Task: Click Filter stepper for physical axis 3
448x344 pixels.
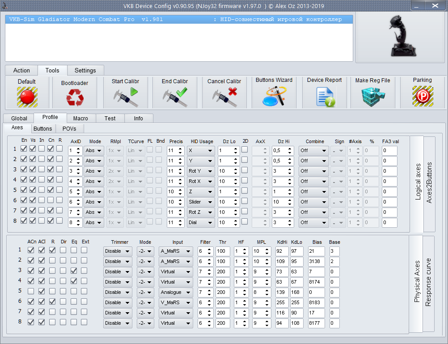Action: tap(209, 272)
